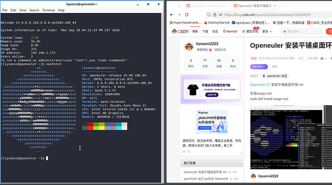Open hot article openEuler 运行 go语言 helloworld

tap(205, 179)
